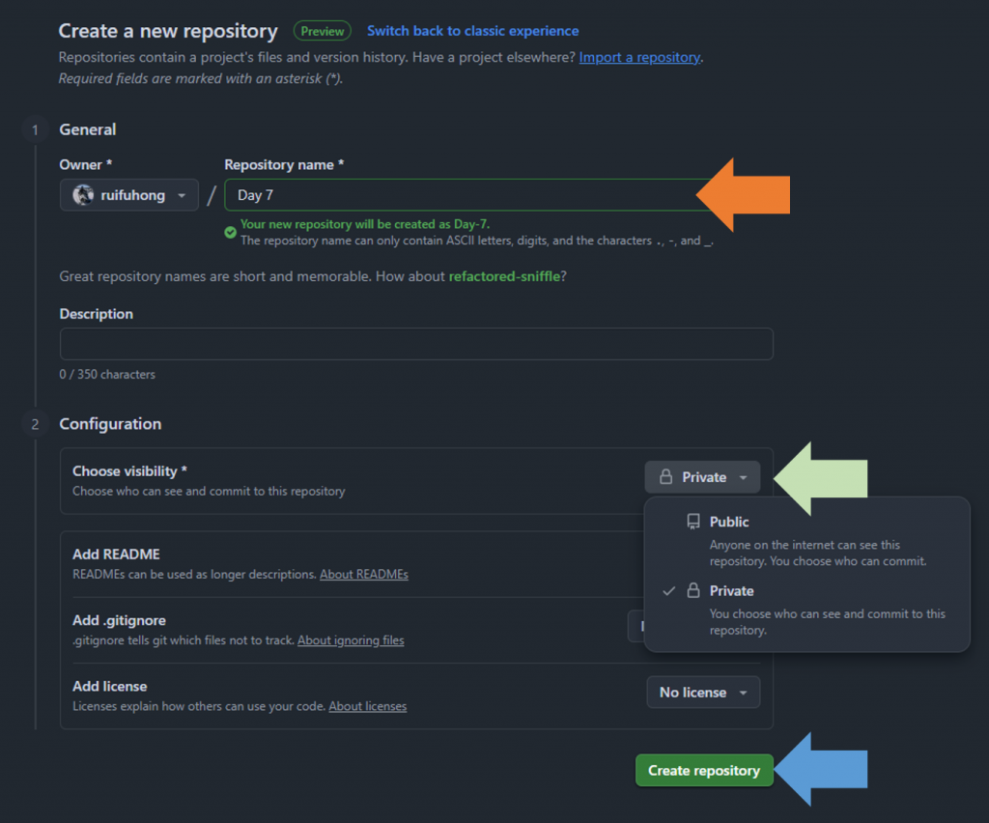Click the repository icon beside Public

tap(692, 522)
